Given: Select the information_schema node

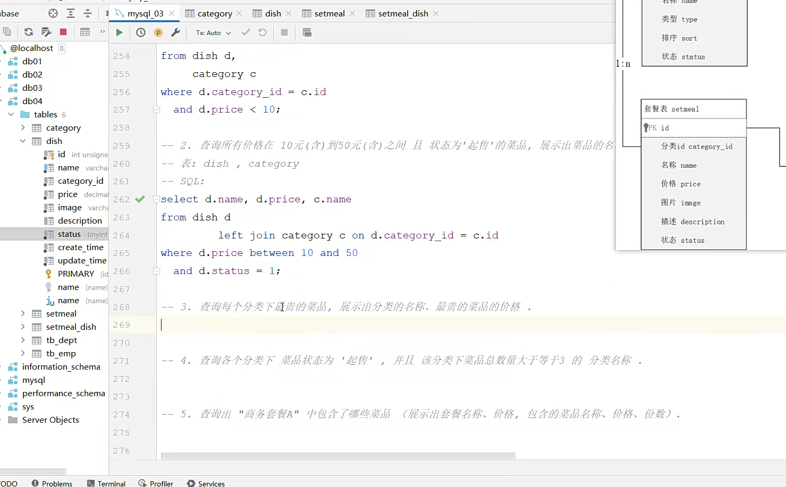Looking at the screenshot, I should [x=61, y=366].
